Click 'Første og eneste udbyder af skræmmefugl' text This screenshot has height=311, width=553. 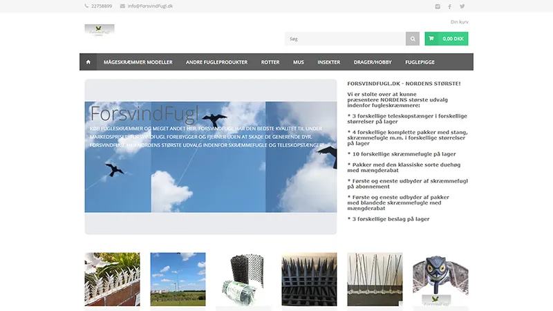click(x=407, y=184)
